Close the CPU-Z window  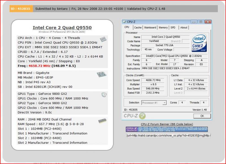coord(208,22)
